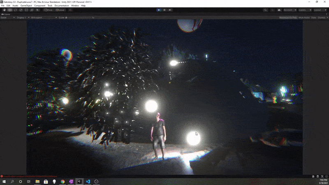Adjust the Game view Scale slider
The image size is (329, 185).
click(x=79, y=18)
